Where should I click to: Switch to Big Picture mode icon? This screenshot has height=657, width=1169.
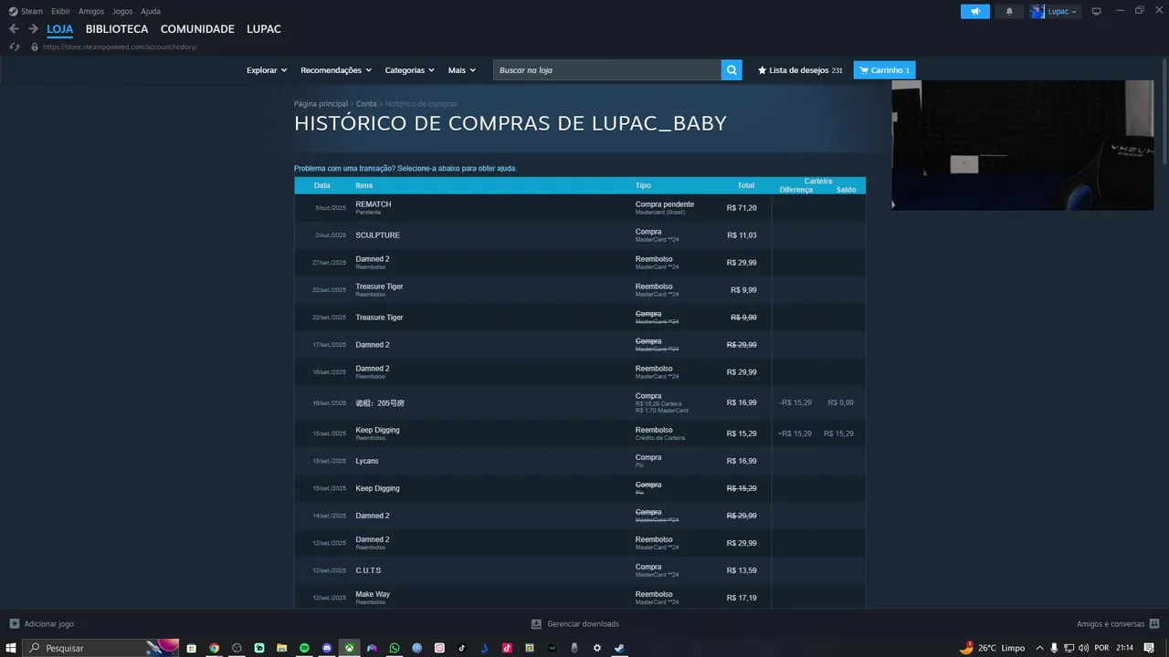[x=1097, y=11]
